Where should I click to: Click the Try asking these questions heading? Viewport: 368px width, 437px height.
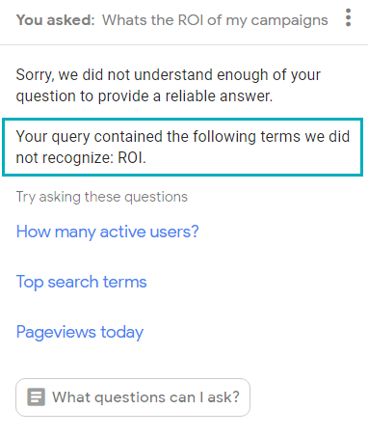pos(102,197)
